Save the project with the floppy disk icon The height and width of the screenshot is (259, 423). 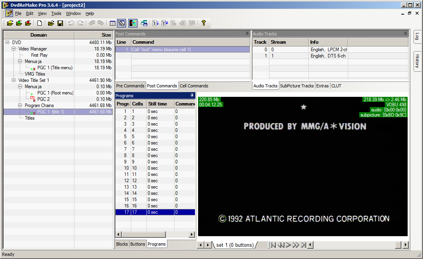point(60,23)
